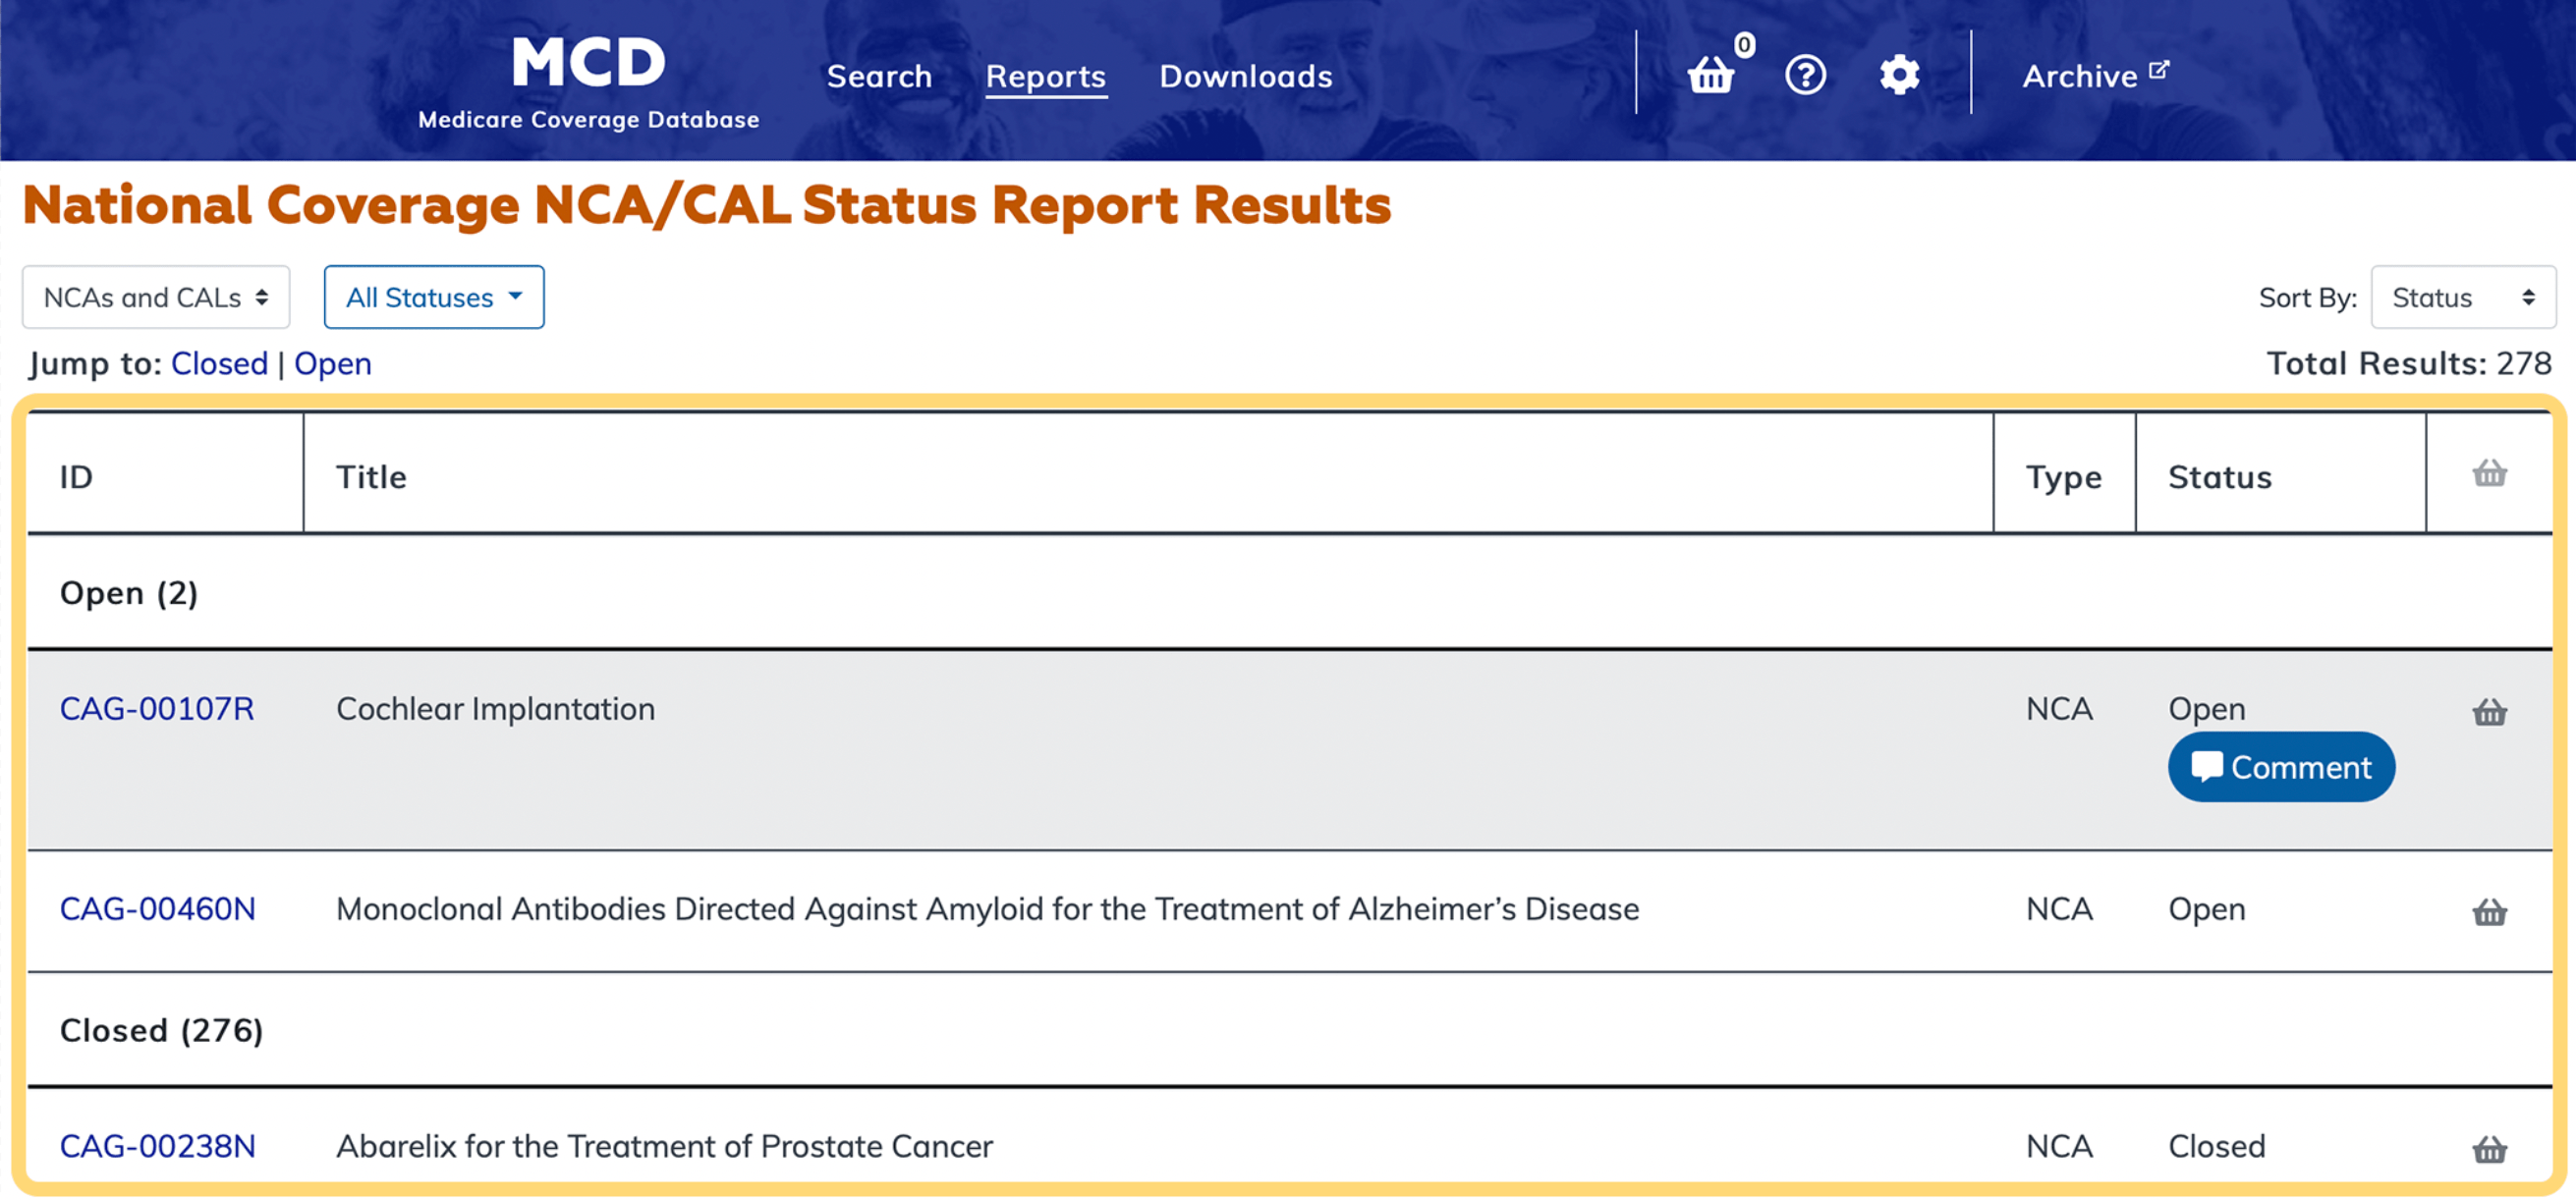The width and height of the screenshot is (2576, 1200).
Task: Add Abarelix row to basket
Action: [x=2488, y=1149]
